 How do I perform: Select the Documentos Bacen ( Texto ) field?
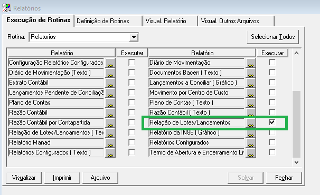pyautogui.click(x=196, y=73)
